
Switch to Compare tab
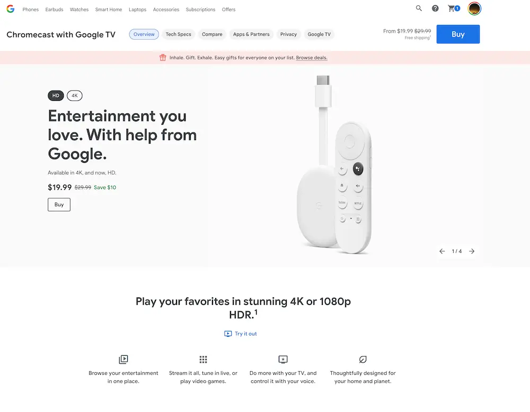pyautogui.click(x=212, y=34)
